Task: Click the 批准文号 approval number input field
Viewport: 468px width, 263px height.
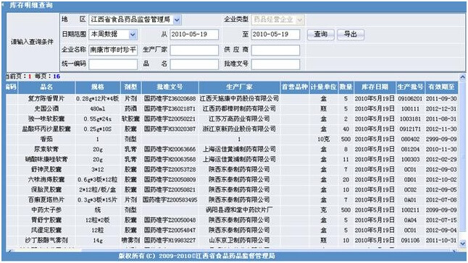Action: pos(275,64)
